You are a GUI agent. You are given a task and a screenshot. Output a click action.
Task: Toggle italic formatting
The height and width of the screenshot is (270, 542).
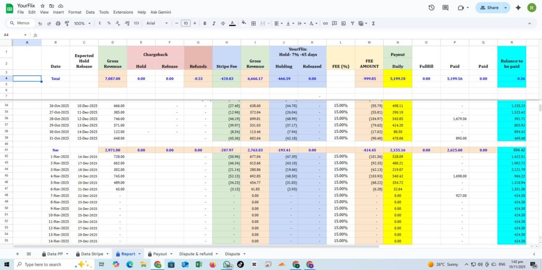[x=214, y=23]
